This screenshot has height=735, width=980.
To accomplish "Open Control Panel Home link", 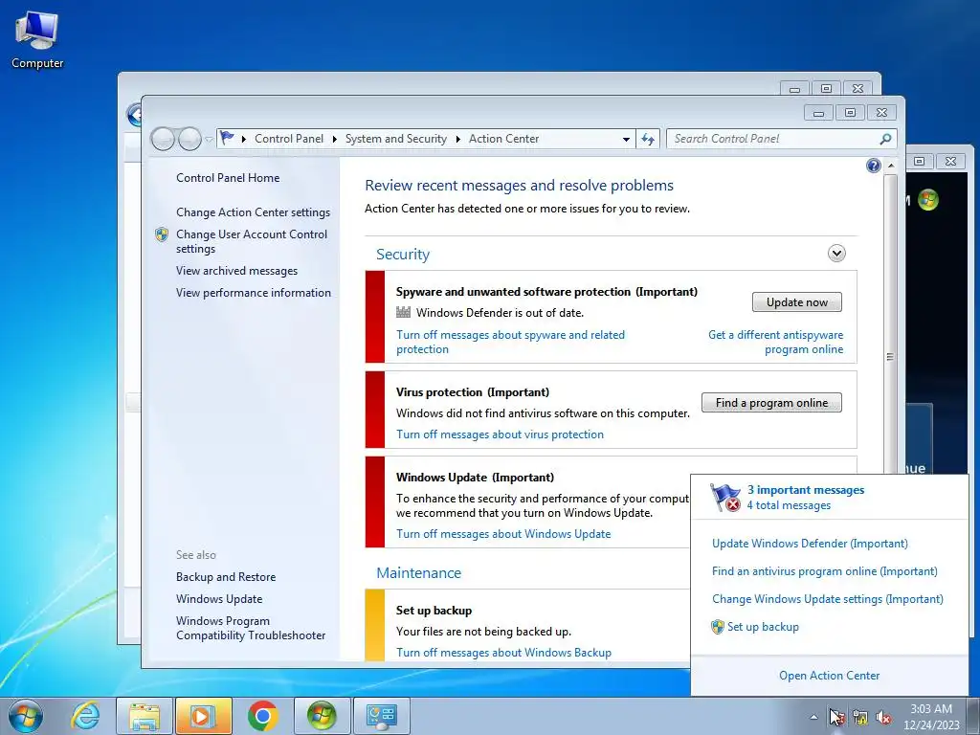I will pos(228,177).
